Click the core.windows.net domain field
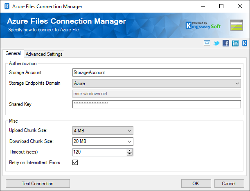 [x=157, y=94]
